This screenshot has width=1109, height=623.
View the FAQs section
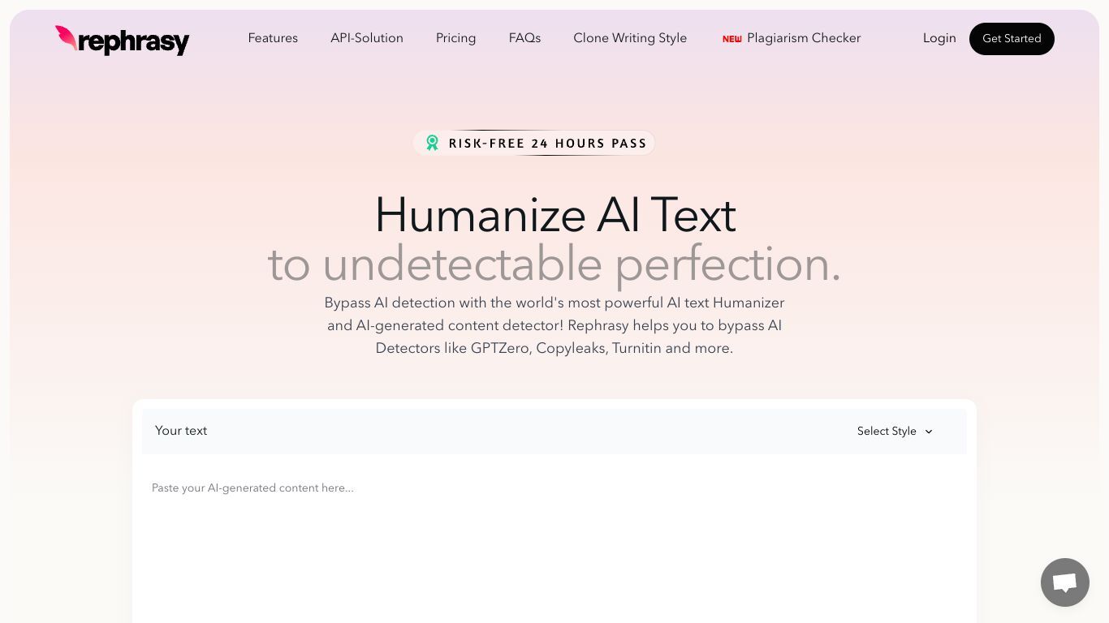point(524,38)
